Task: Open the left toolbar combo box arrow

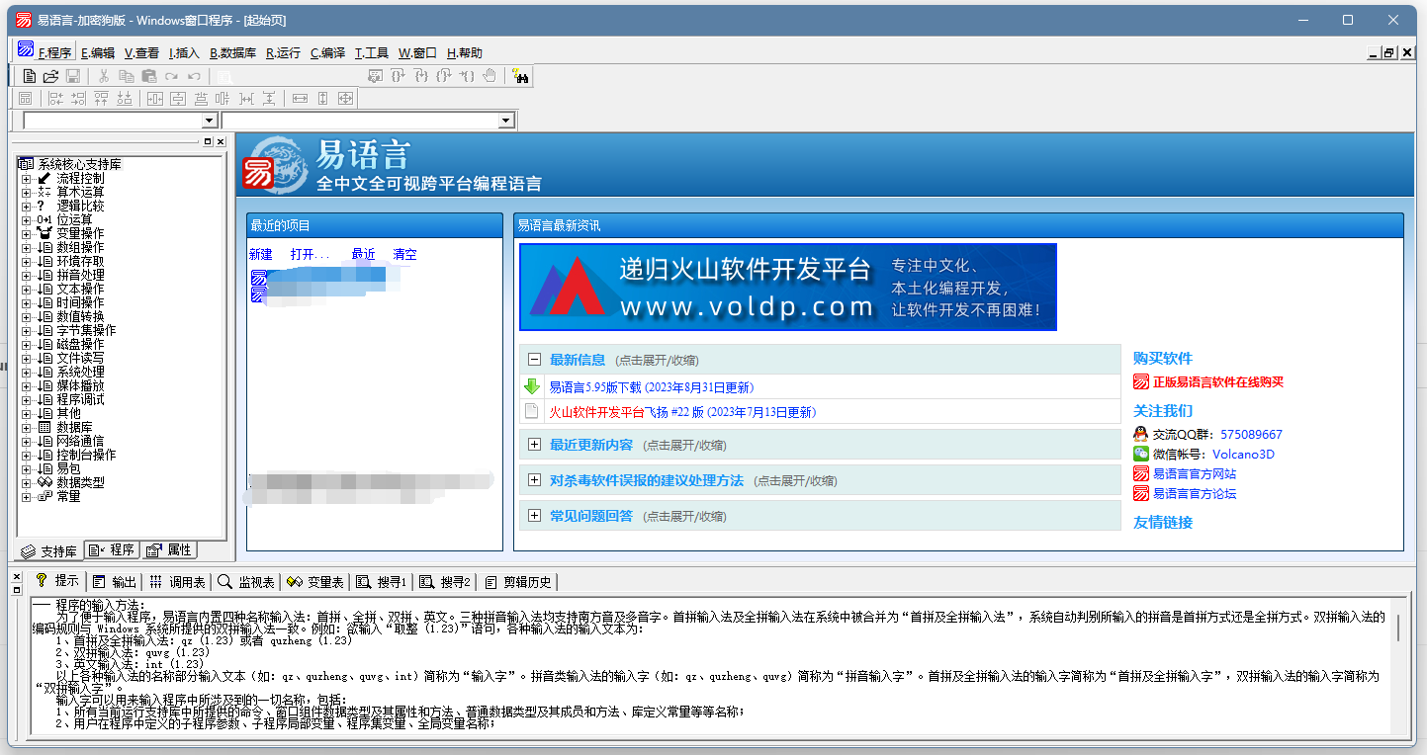Action: pos(209,121)
